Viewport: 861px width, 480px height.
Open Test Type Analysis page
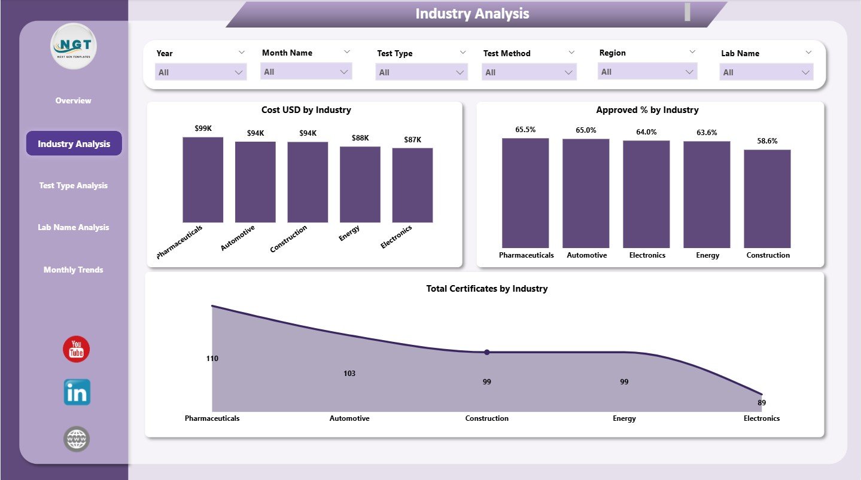(73, 185)
